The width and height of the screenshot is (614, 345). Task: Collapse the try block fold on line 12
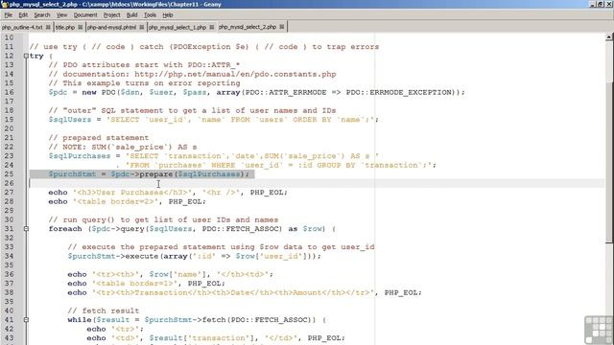(x=26, y=56)
